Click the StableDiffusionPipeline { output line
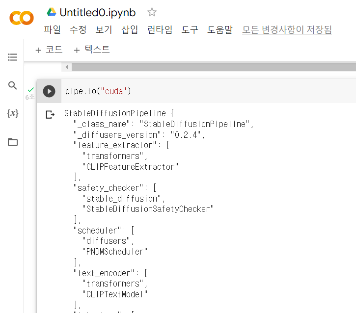 click(x=119, y=113)
